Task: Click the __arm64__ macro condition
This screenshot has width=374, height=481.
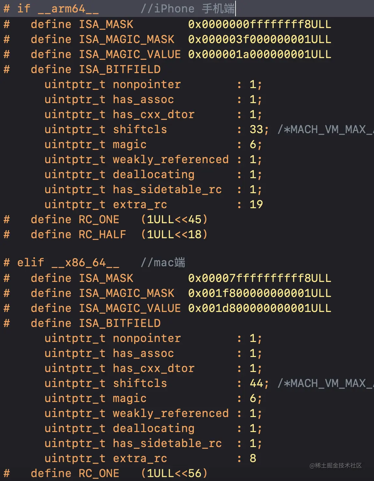Action: pos(68,8)
